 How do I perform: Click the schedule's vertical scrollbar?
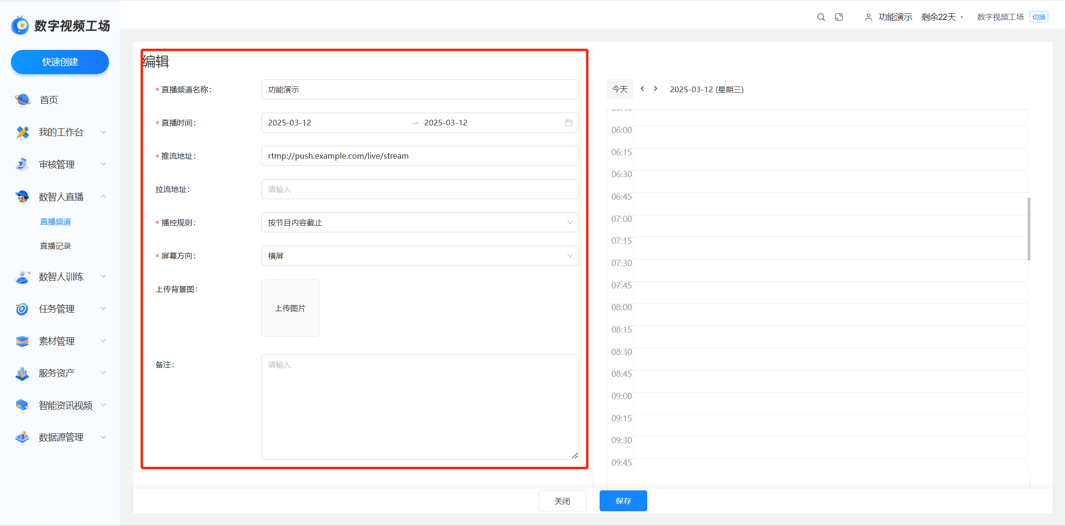pyautogui.click(x=1029, y=229)
